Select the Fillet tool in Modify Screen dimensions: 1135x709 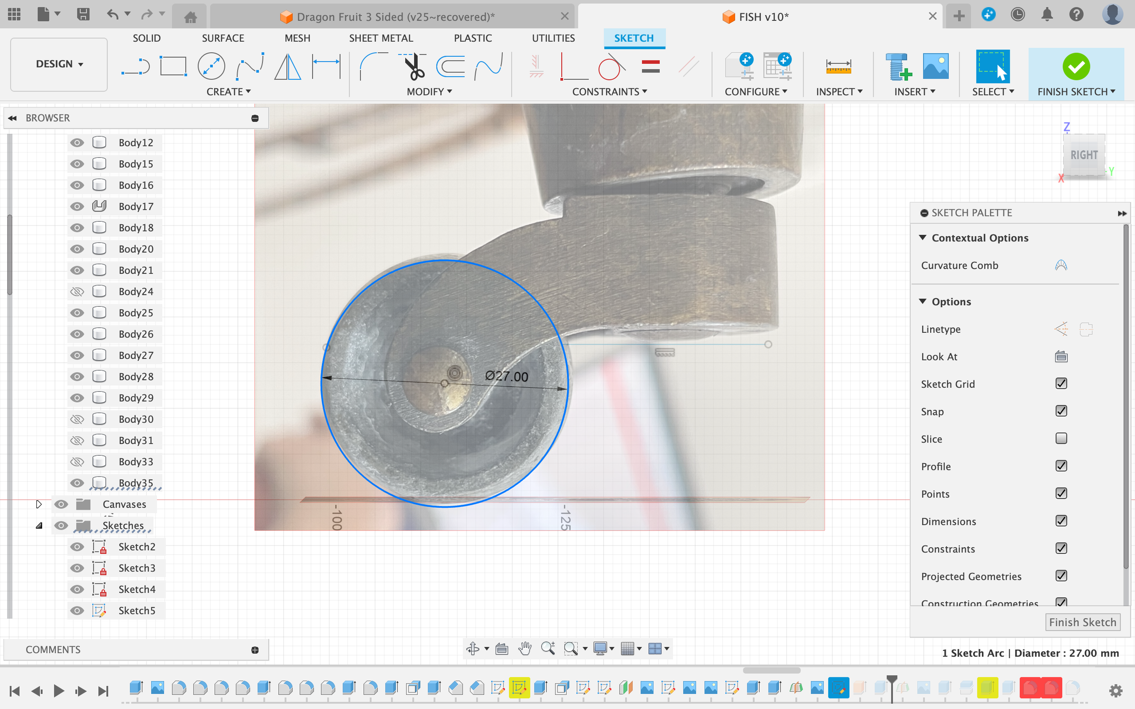tap(373, 67)
